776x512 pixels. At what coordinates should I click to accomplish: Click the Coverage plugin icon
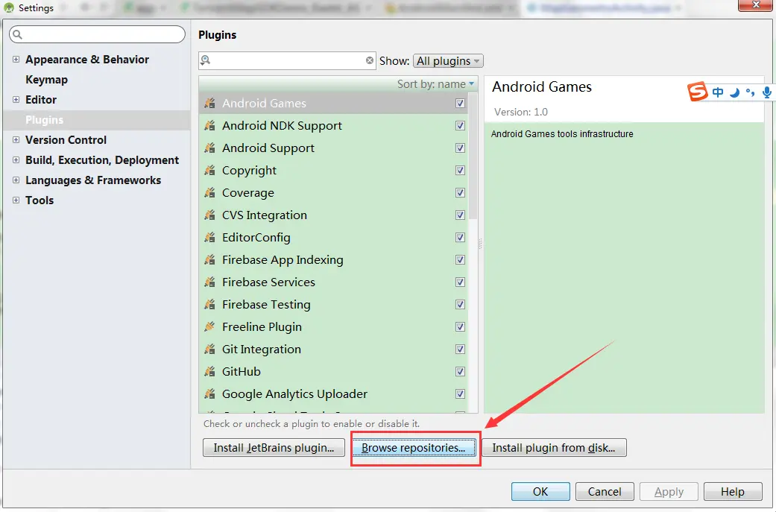209,192
